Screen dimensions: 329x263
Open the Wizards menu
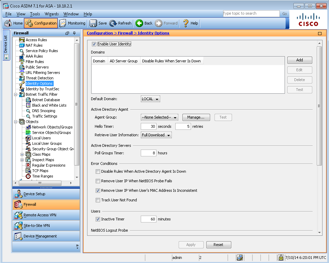tap(52, 14)
